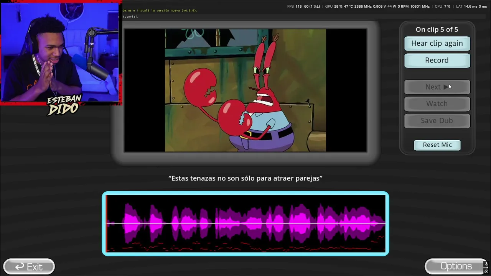Start dubbing with the Record button
This screenshot has width=491, height=276.
click(x=437, y=60)
